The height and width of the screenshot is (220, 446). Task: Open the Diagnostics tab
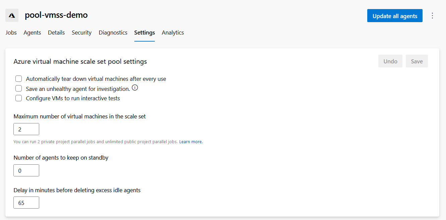click(x=113, y=33)
